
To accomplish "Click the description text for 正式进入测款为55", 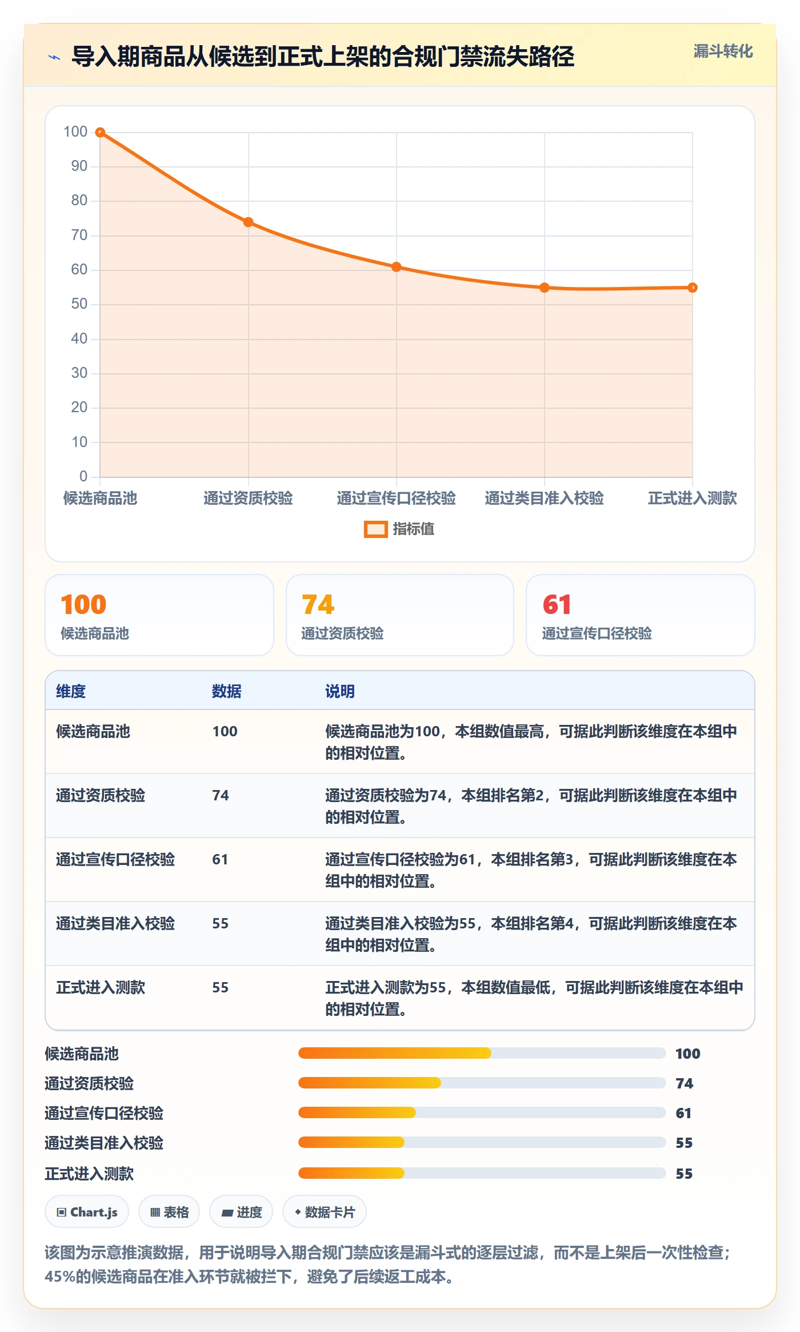I will click(534, 998).
